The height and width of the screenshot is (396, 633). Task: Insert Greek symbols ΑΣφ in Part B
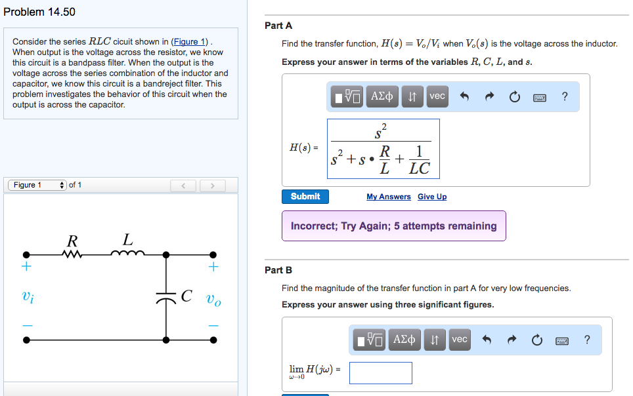pyautogui.click(x=404, y=340)
